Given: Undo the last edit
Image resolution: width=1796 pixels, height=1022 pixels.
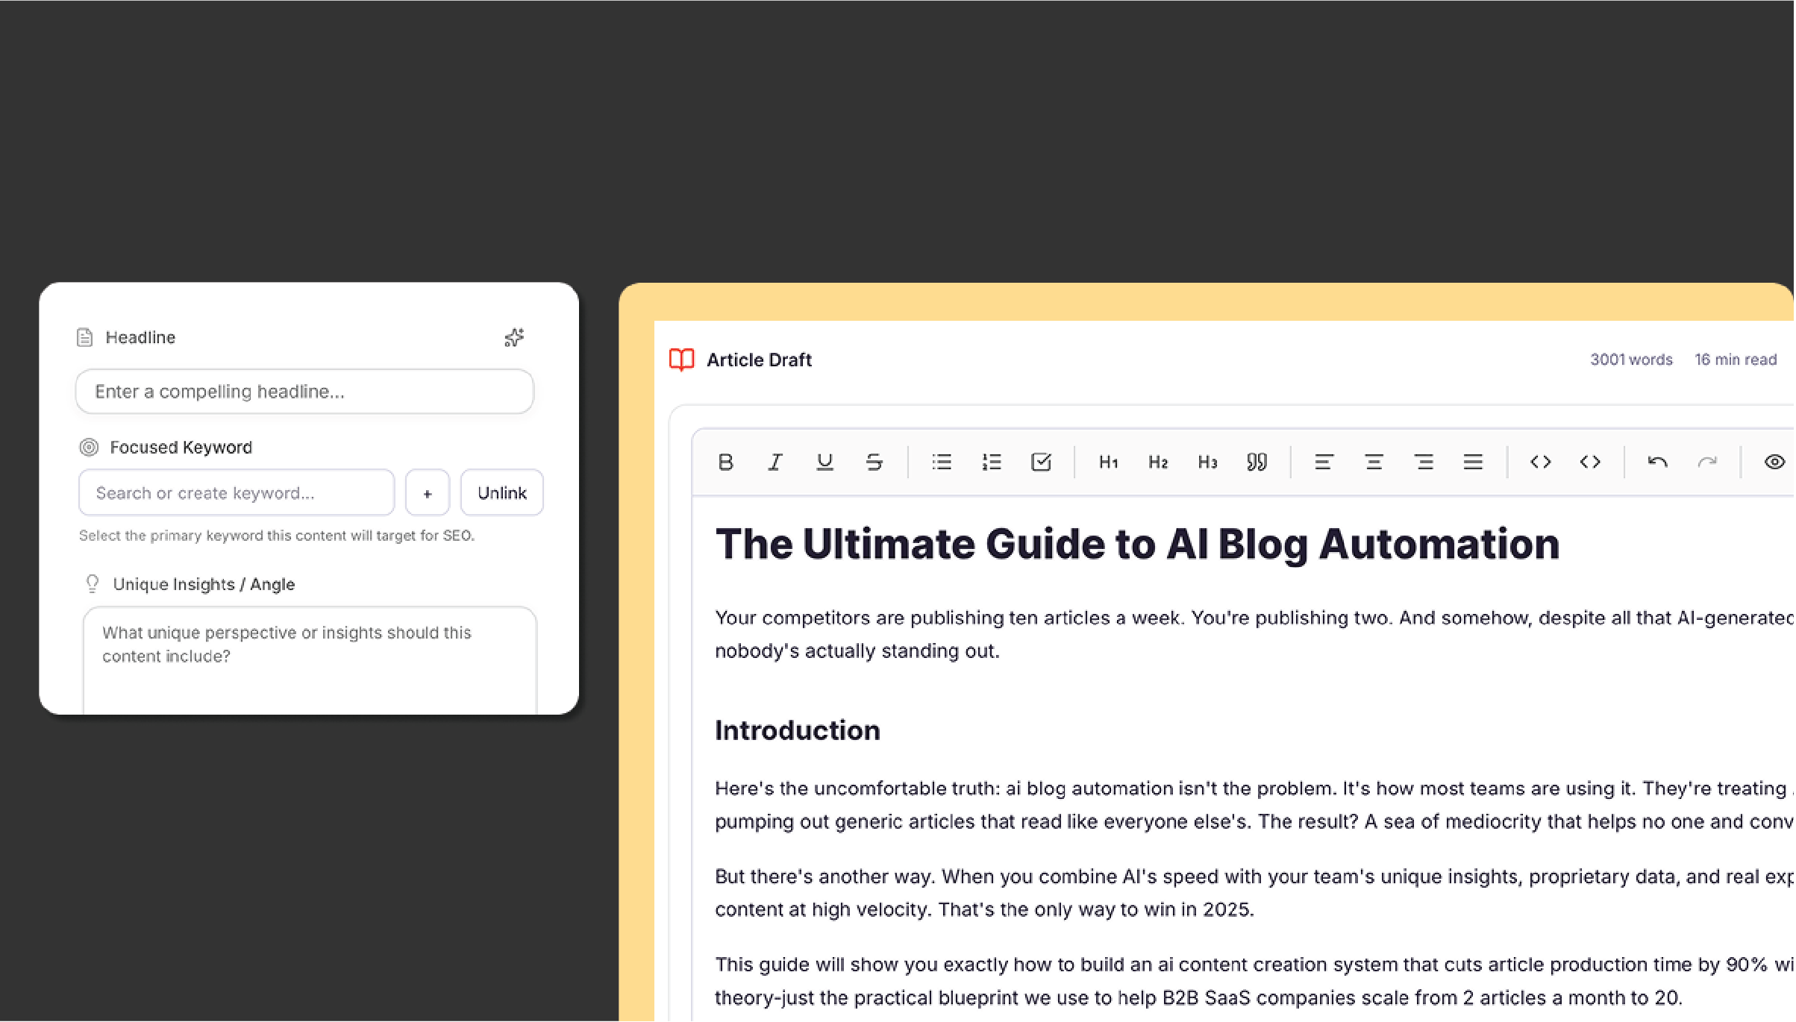Looking at the screenshot, I should click(1657, 463).
